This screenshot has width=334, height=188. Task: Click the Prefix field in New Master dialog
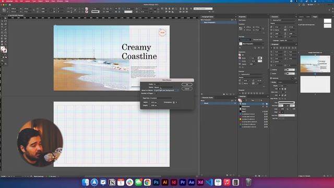pyautogui.click(x=157, y=84)
